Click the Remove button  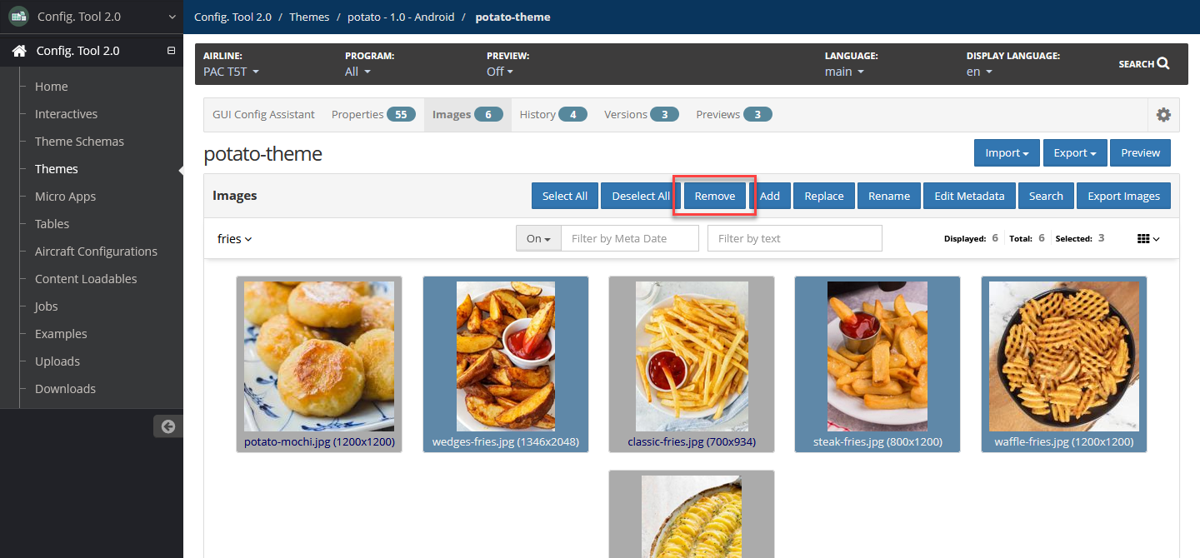tap(715, 196)
